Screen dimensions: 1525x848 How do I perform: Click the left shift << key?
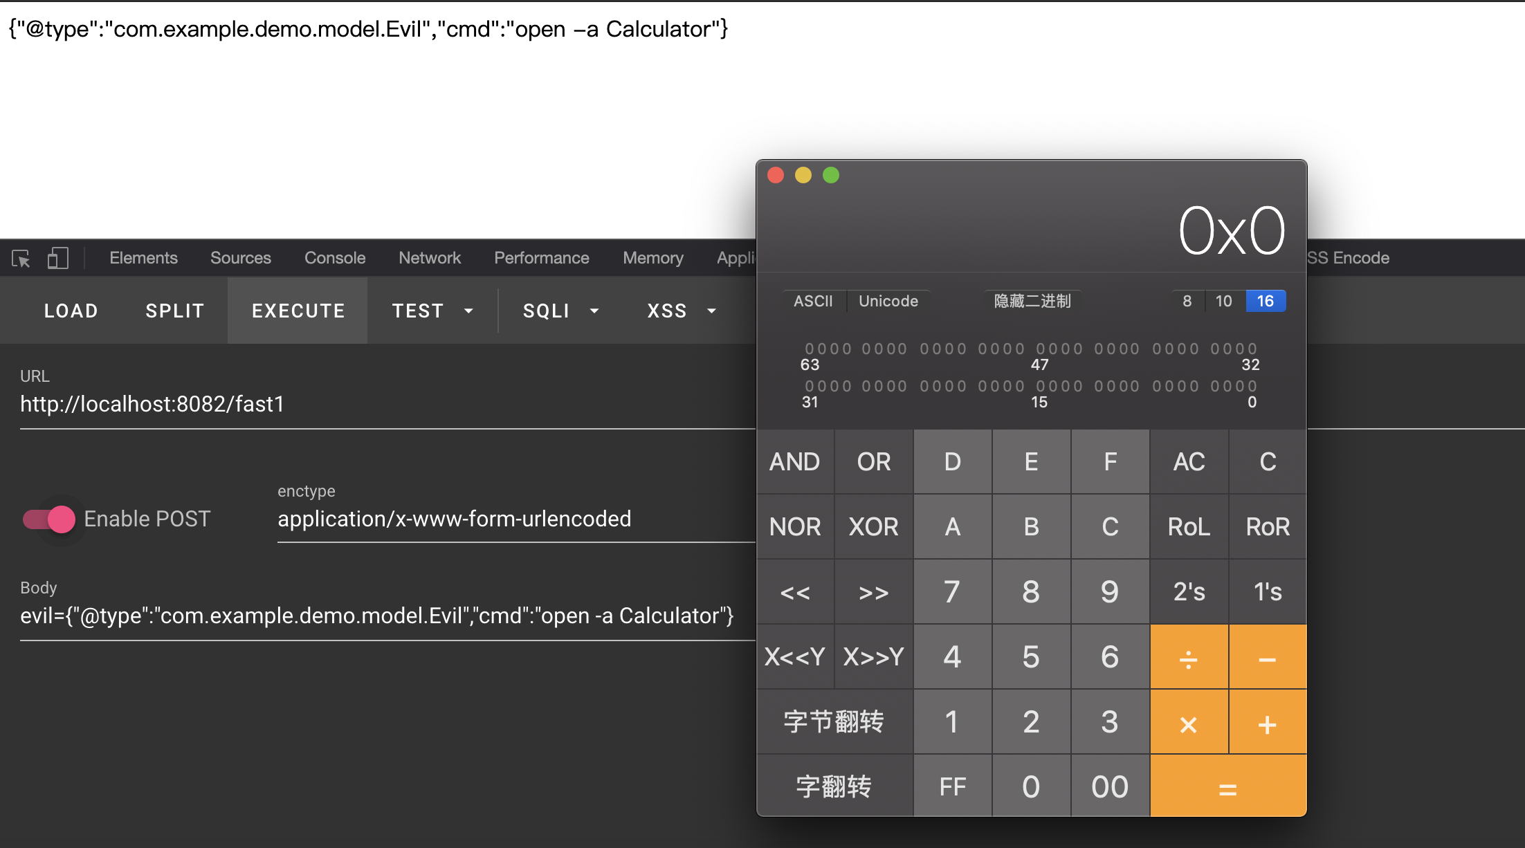point(795,592)
